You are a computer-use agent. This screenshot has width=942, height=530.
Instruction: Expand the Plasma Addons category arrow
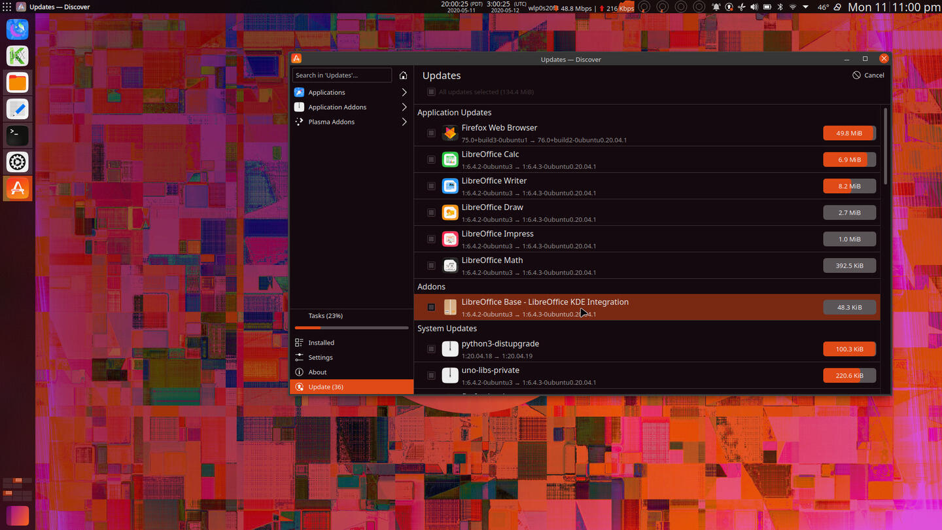click(404, 122)
